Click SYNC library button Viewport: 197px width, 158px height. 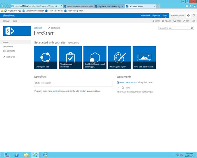(177, 21)
